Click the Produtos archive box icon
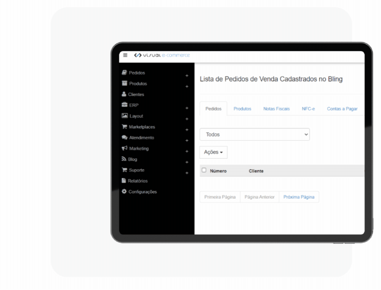Viewport: 381px width, 290px height. coord(124,83)
